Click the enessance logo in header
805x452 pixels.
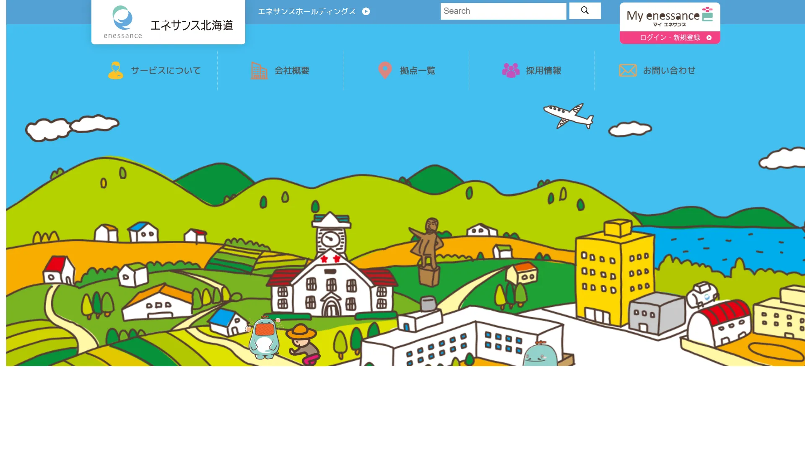[123, 22]
